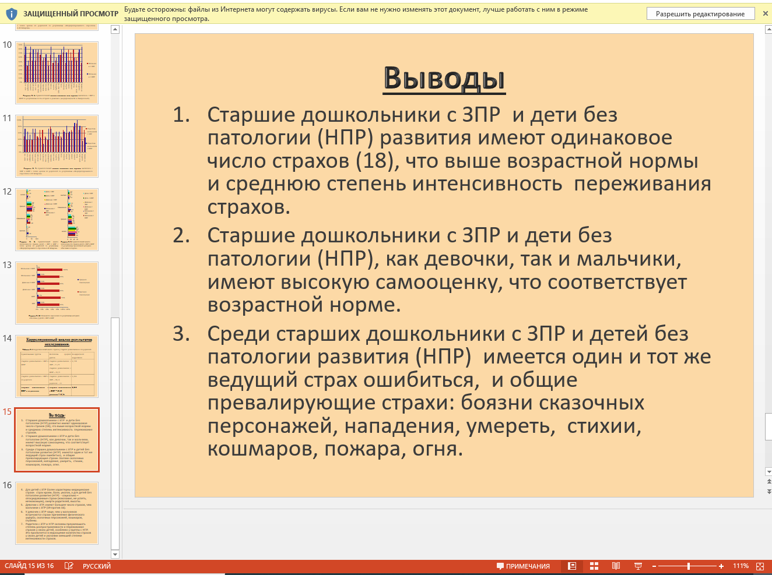Screen dimensions: 772x575
Task: Close the protected view warning bar
Action: pos(766,13)
